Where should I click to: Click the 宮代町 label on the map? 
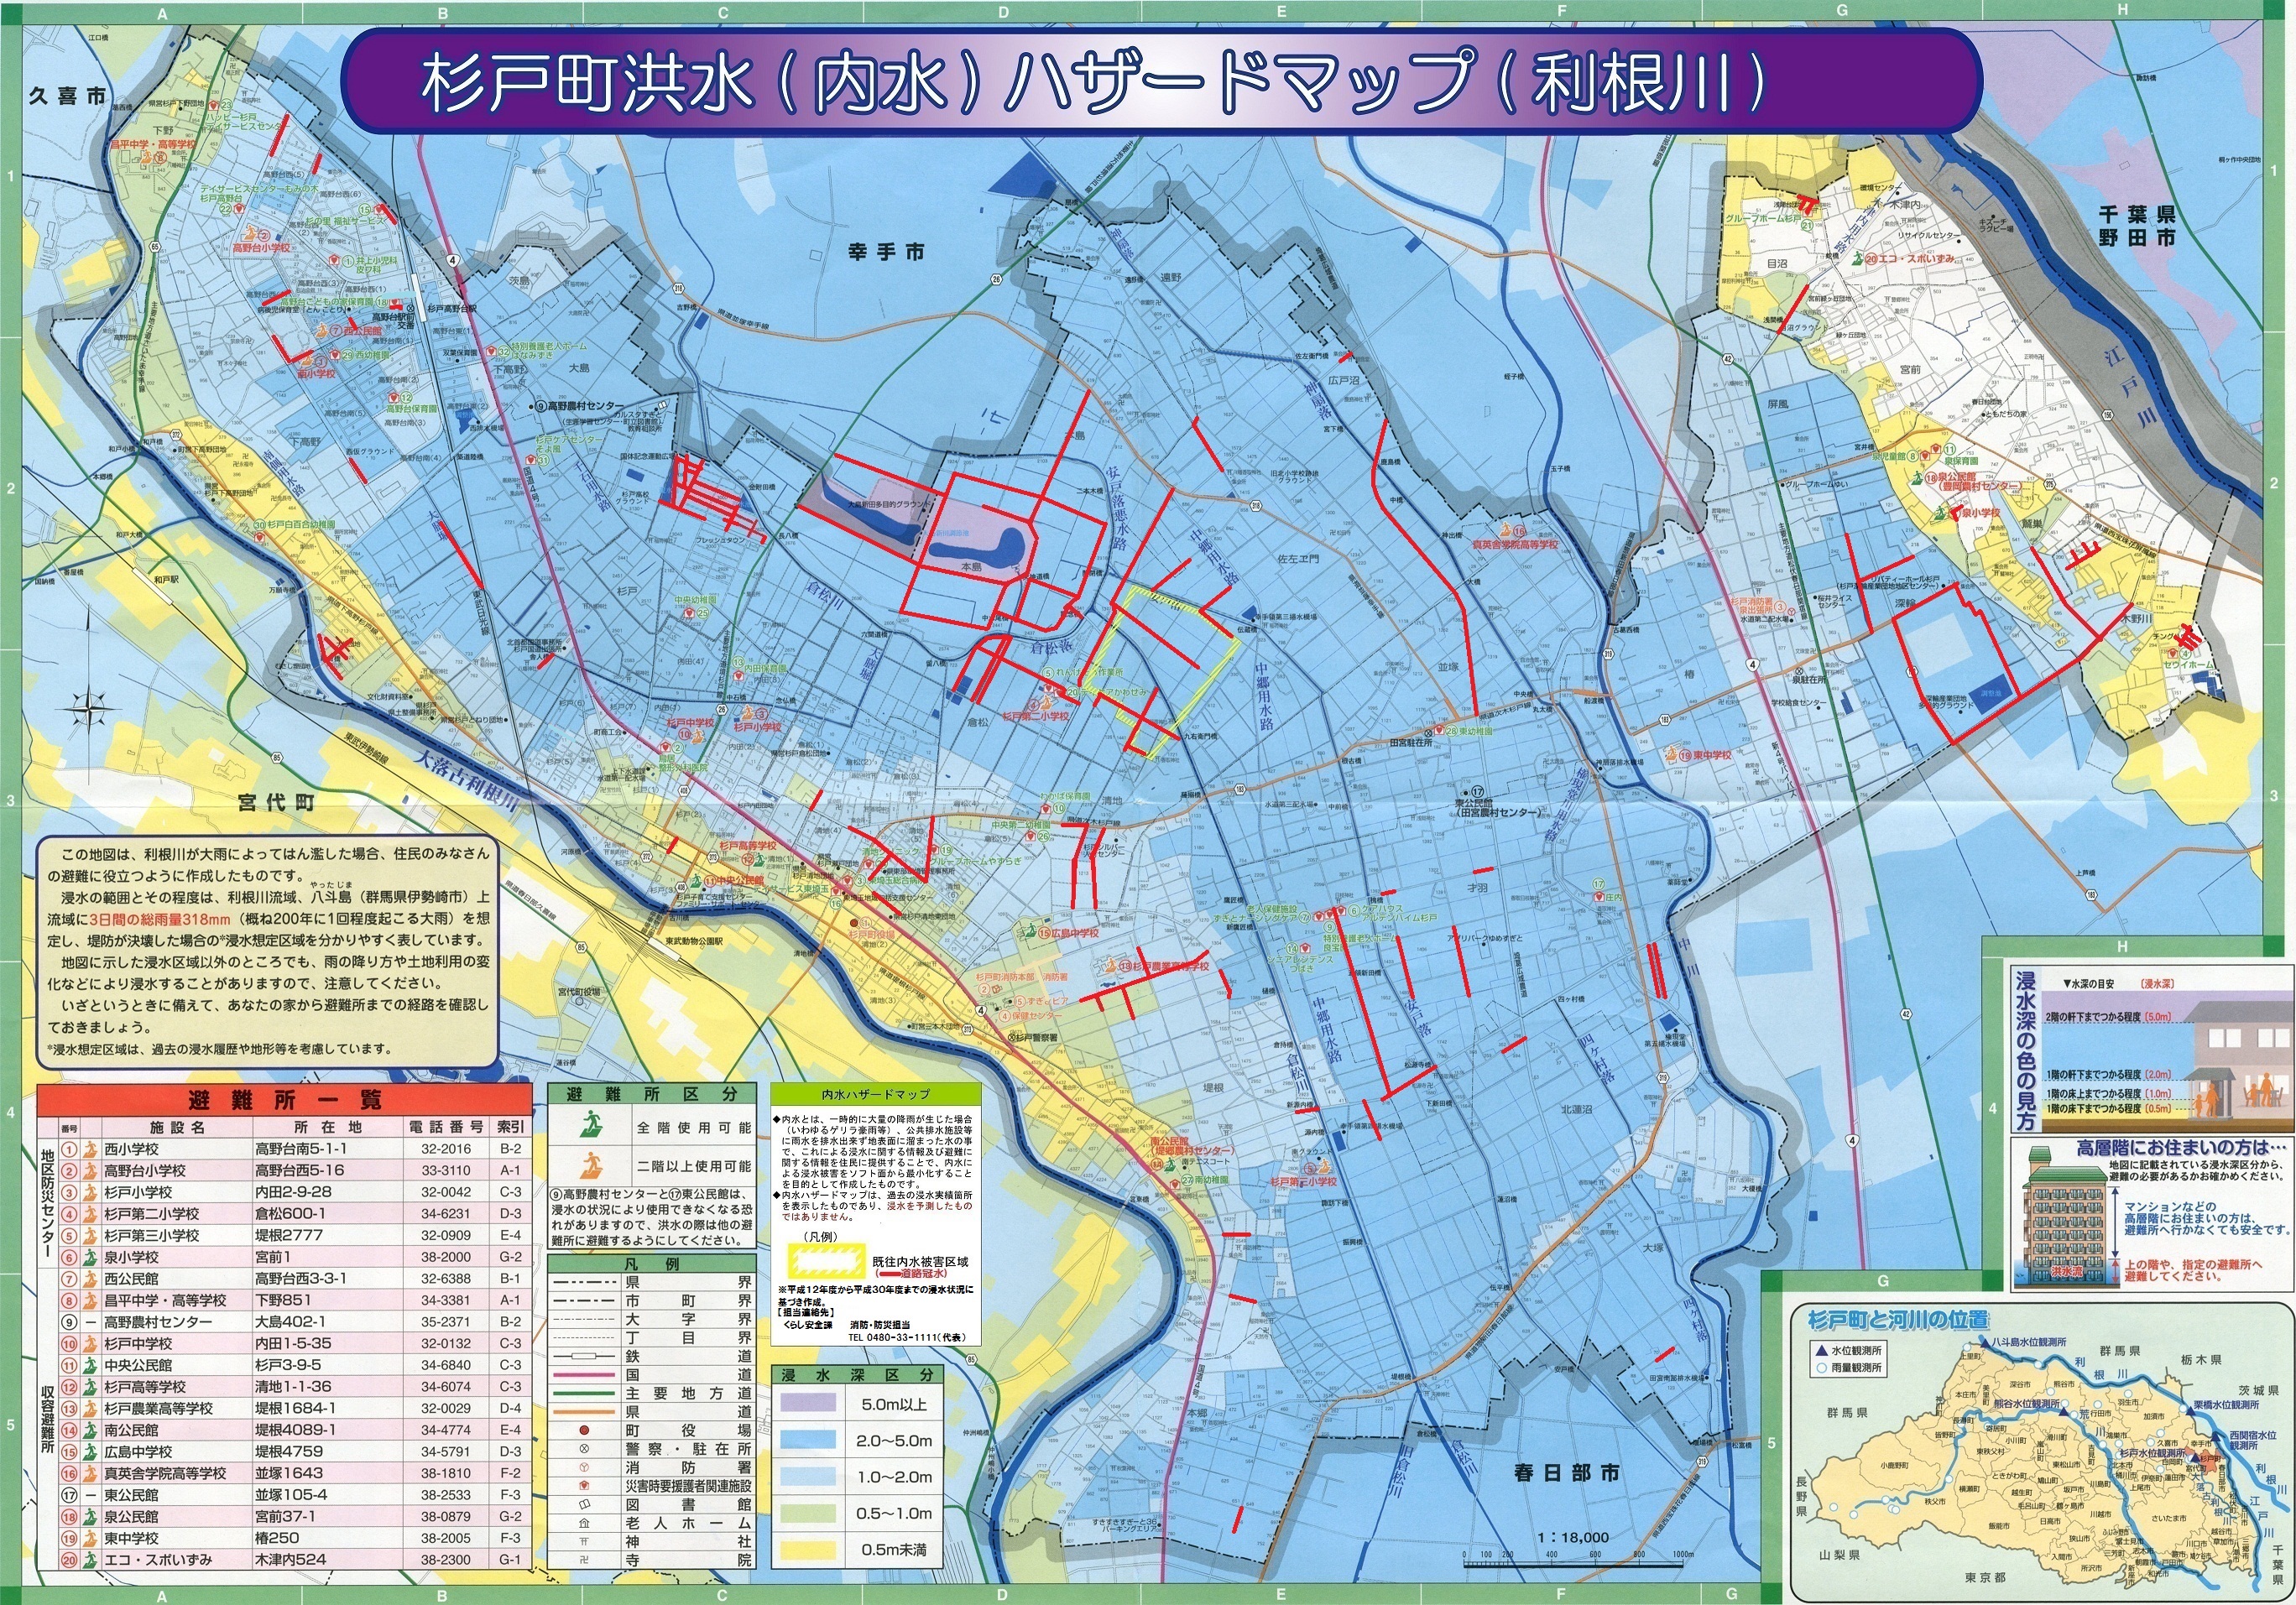point(277,802)
